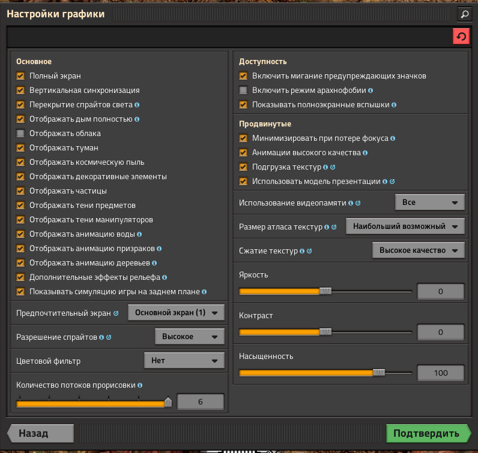
Task: Restart-required icon beside Разрешение спрайтов
Action: (x=109, y=337)
